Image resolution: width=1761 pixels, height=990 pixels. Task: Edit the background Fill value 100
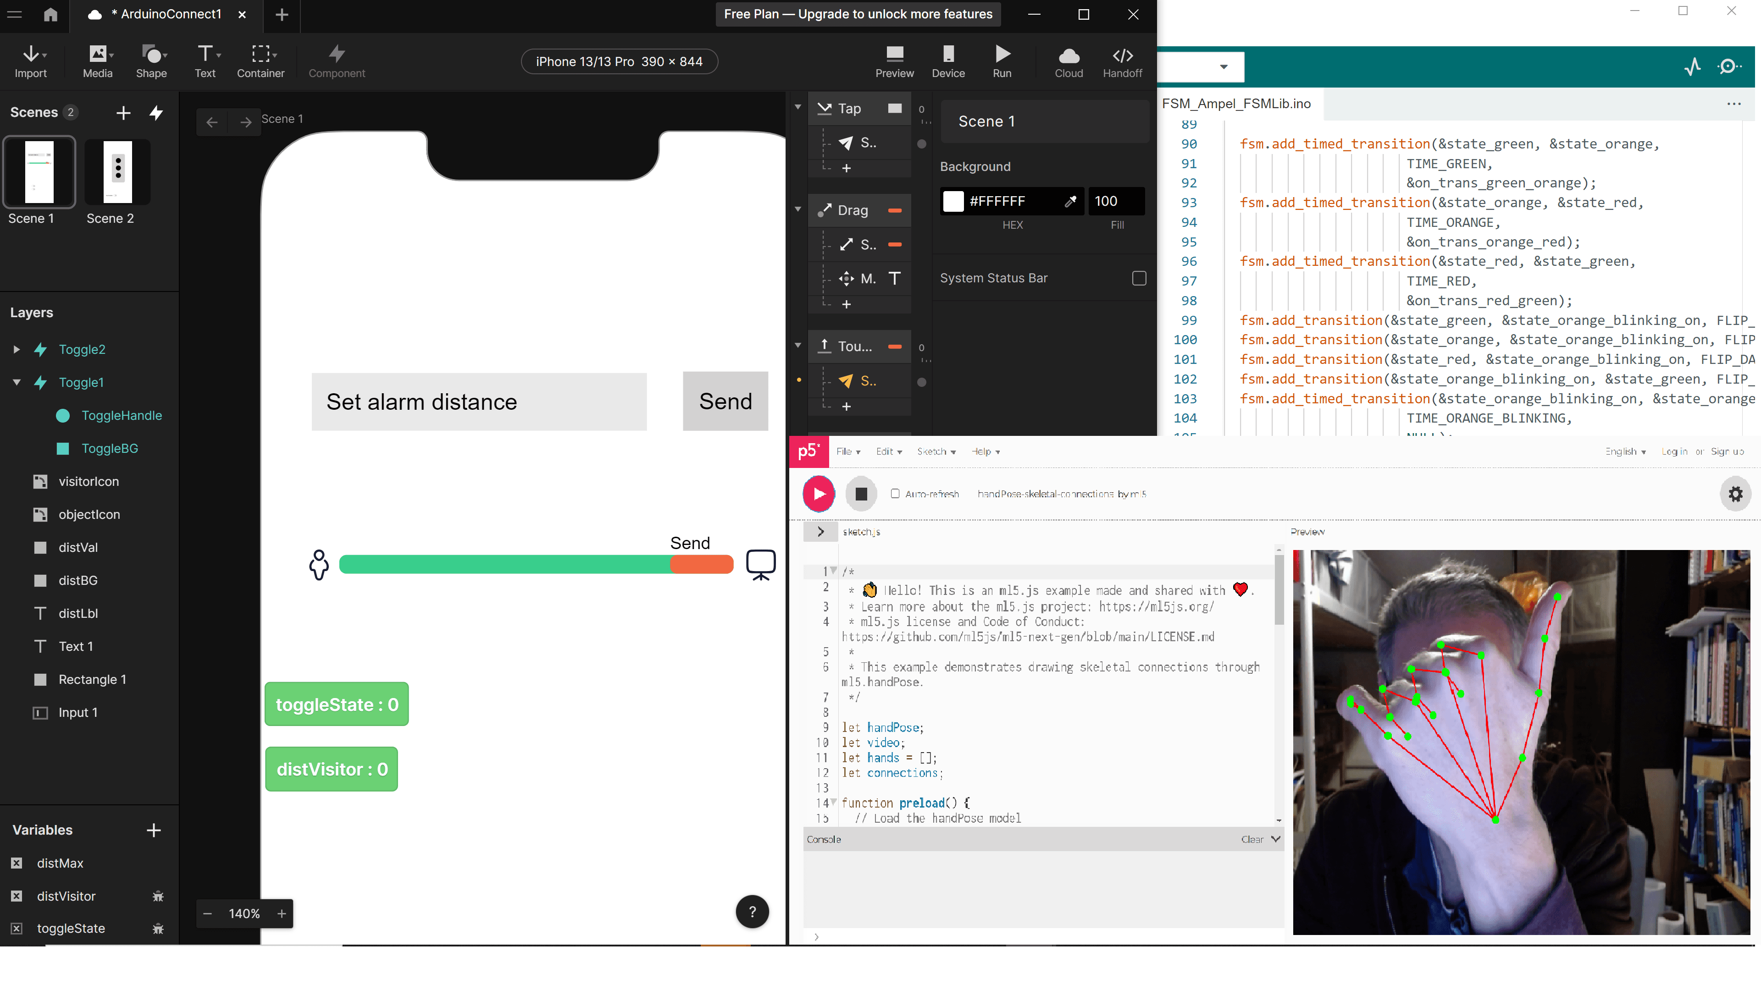[x=1116, y=201]
